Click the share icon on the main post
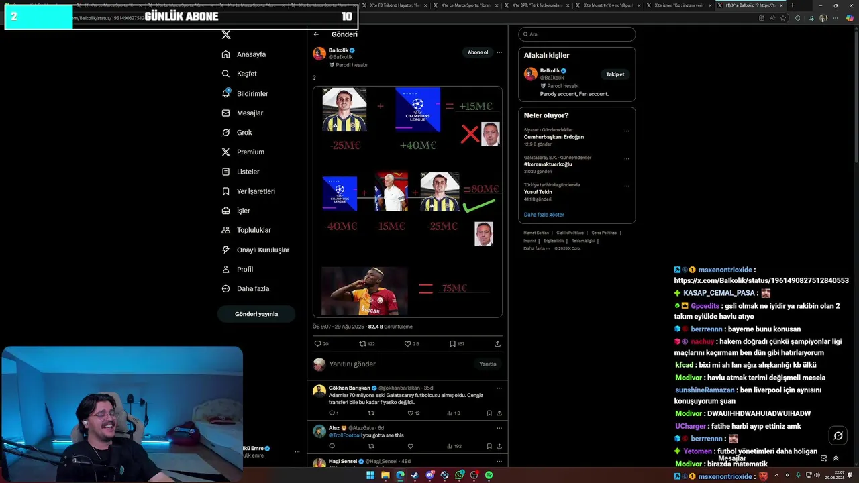Image resolution: width=859 pixels, height=483 pixels. [497, 343]
